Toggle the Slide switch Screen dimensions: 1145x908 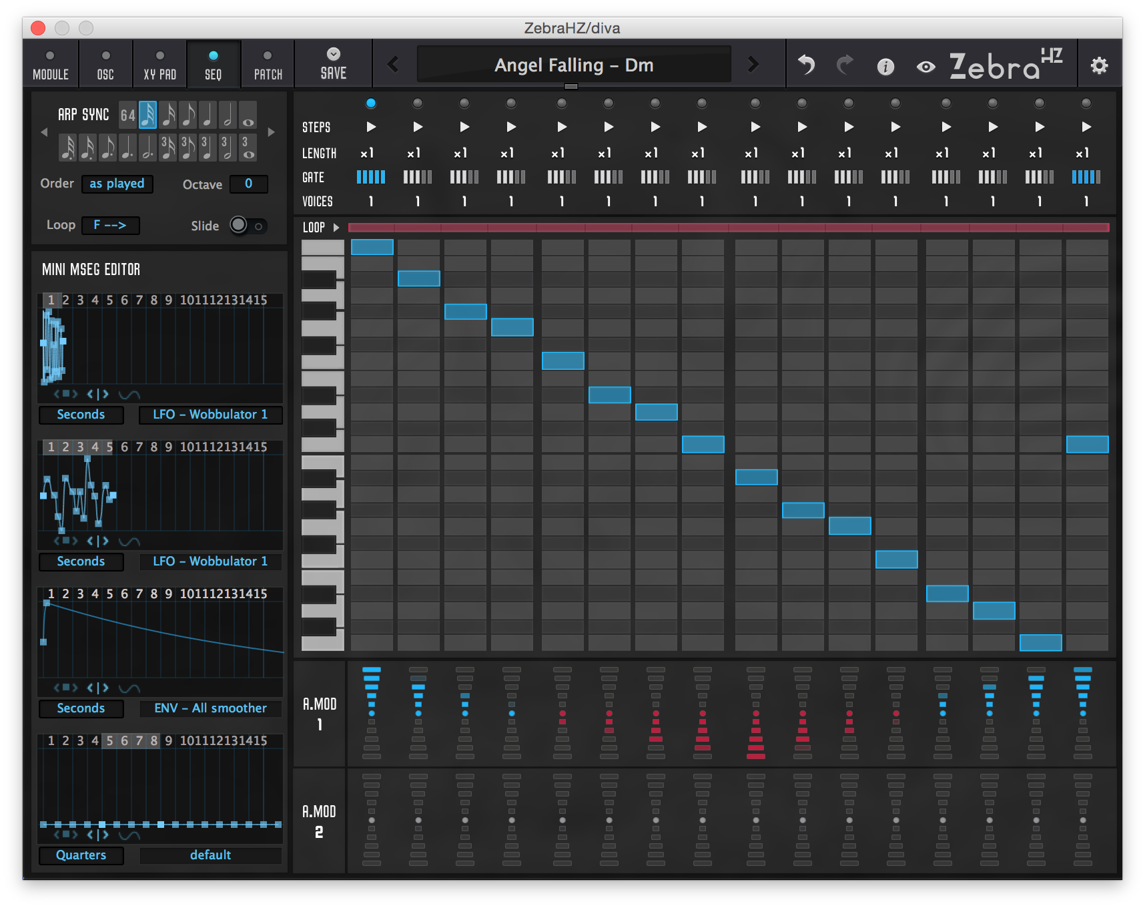(x=248, y=226)
